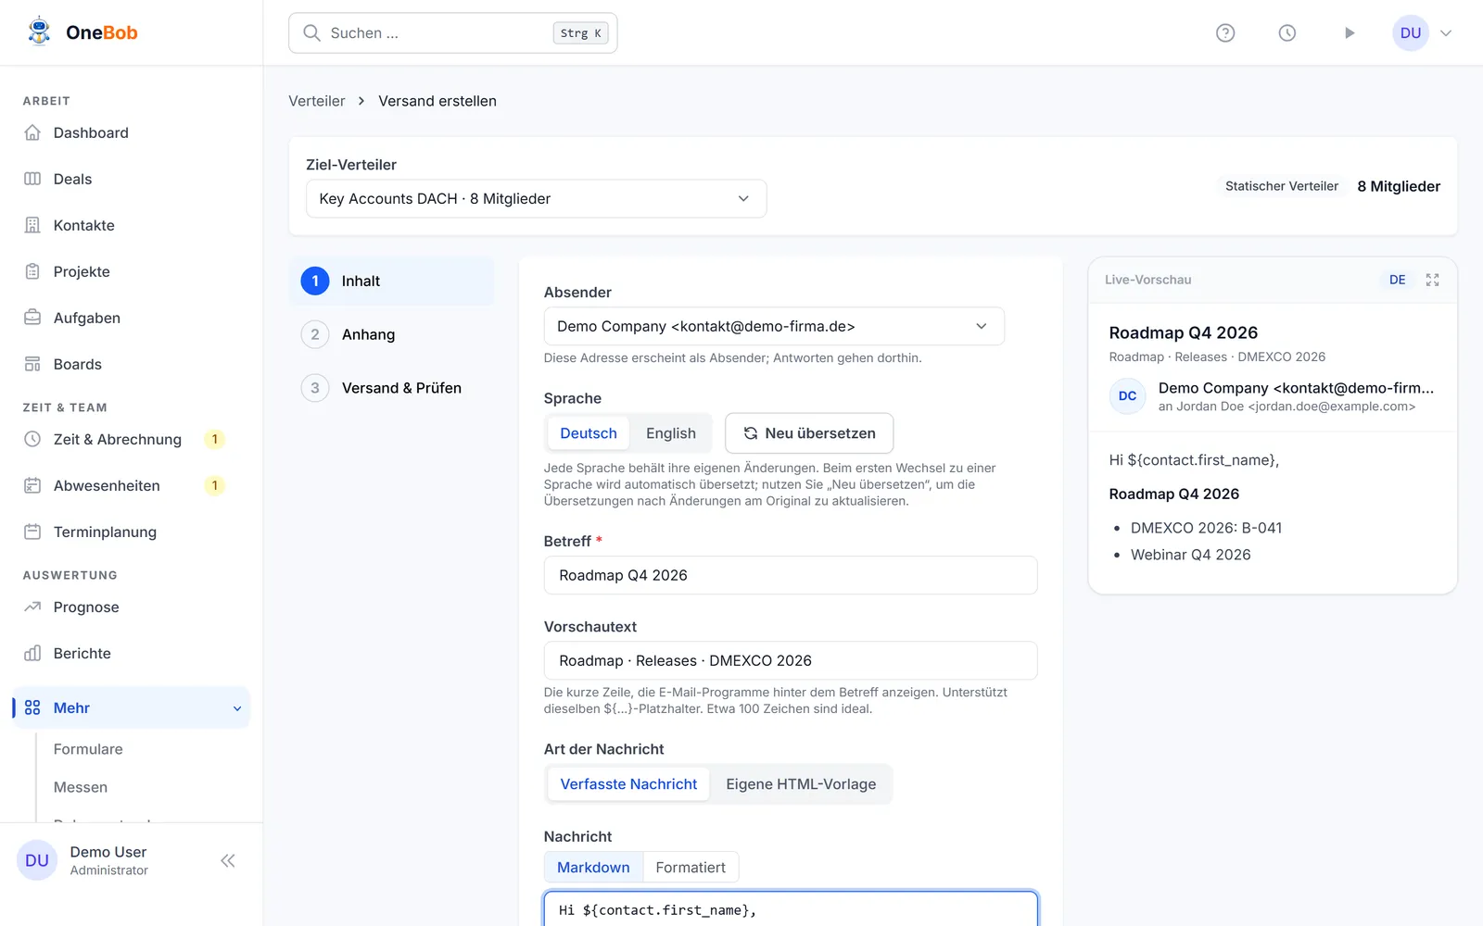Focus the Suchen search field
This screenshot has width=1483, height=926.
[x=453, y=33]
